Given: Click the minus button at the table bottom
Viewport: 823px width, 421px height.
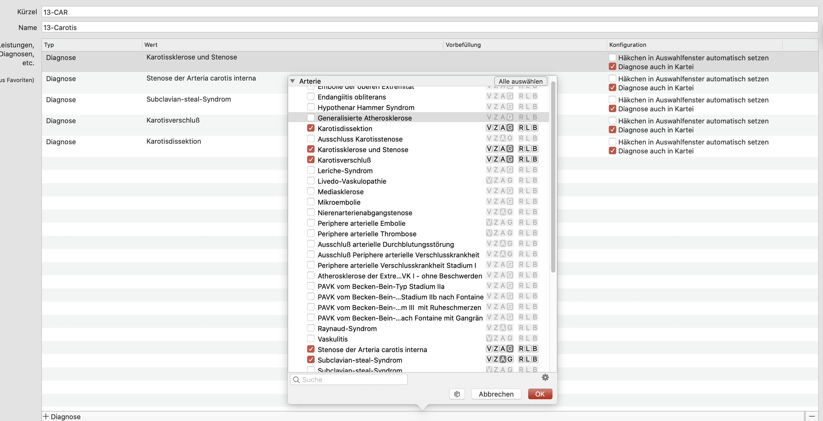Looking at the screenshot, I should [812, 416].
